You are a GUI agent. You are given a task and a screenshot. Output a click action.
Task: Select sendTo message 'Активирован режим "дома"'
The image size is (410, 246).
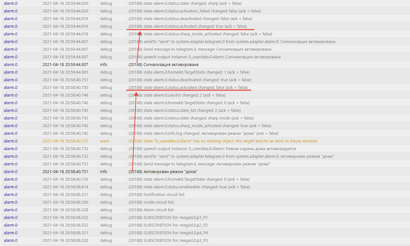[x=232, y=156]
